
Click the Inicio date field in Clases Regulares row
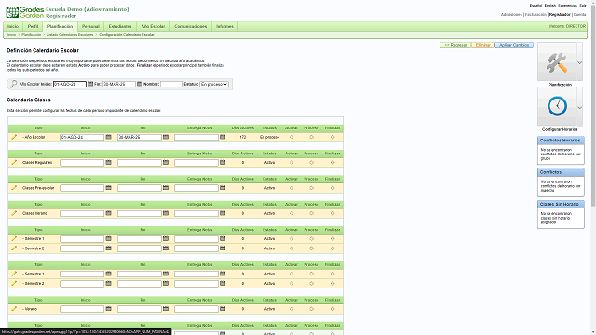[x=82, y=163]
